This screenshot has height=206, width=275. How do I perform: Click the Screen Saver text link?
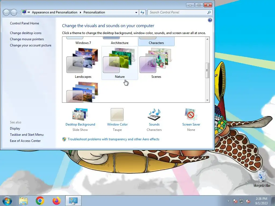tap(191, 124)
